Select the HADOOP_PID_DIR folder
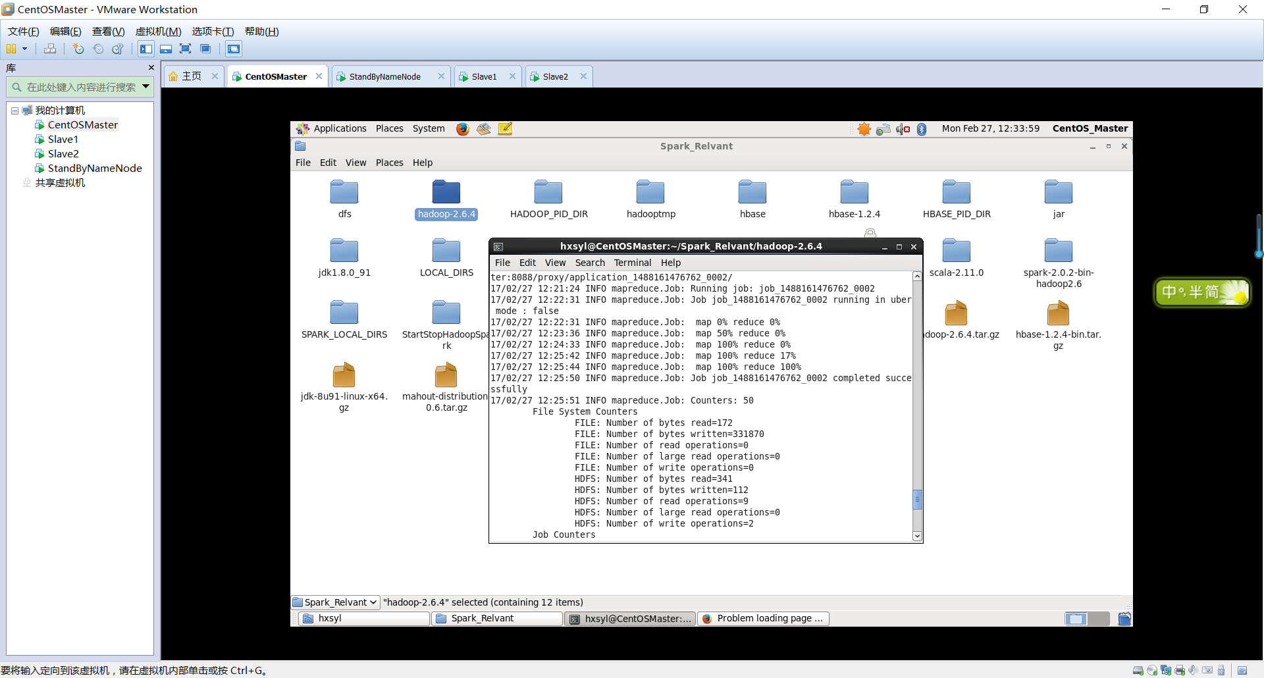This screenshot has width=1264, height=678. (548, 198)
